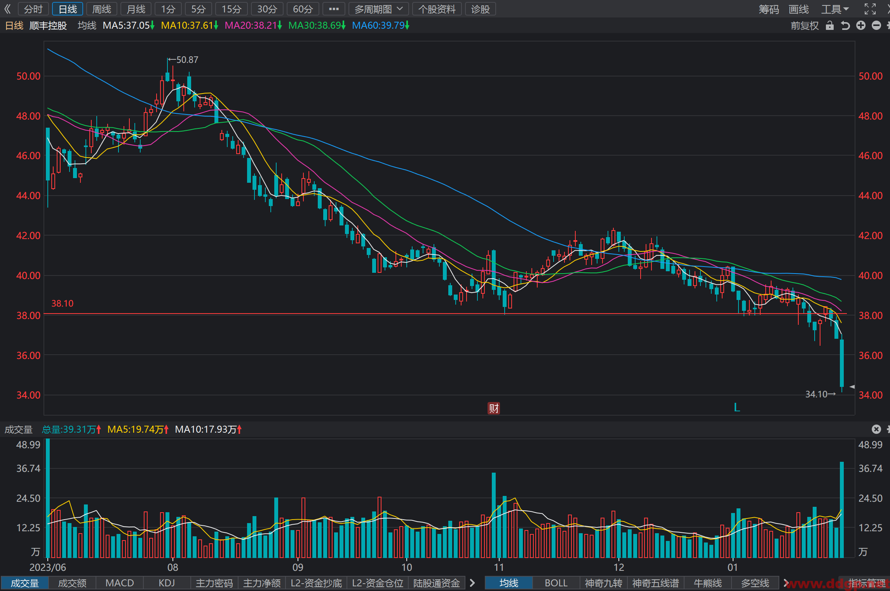Image resolution: width=890 pixels, height=591 pixels.
Task: Switch chart period to 周线
Action: (102, 9)
